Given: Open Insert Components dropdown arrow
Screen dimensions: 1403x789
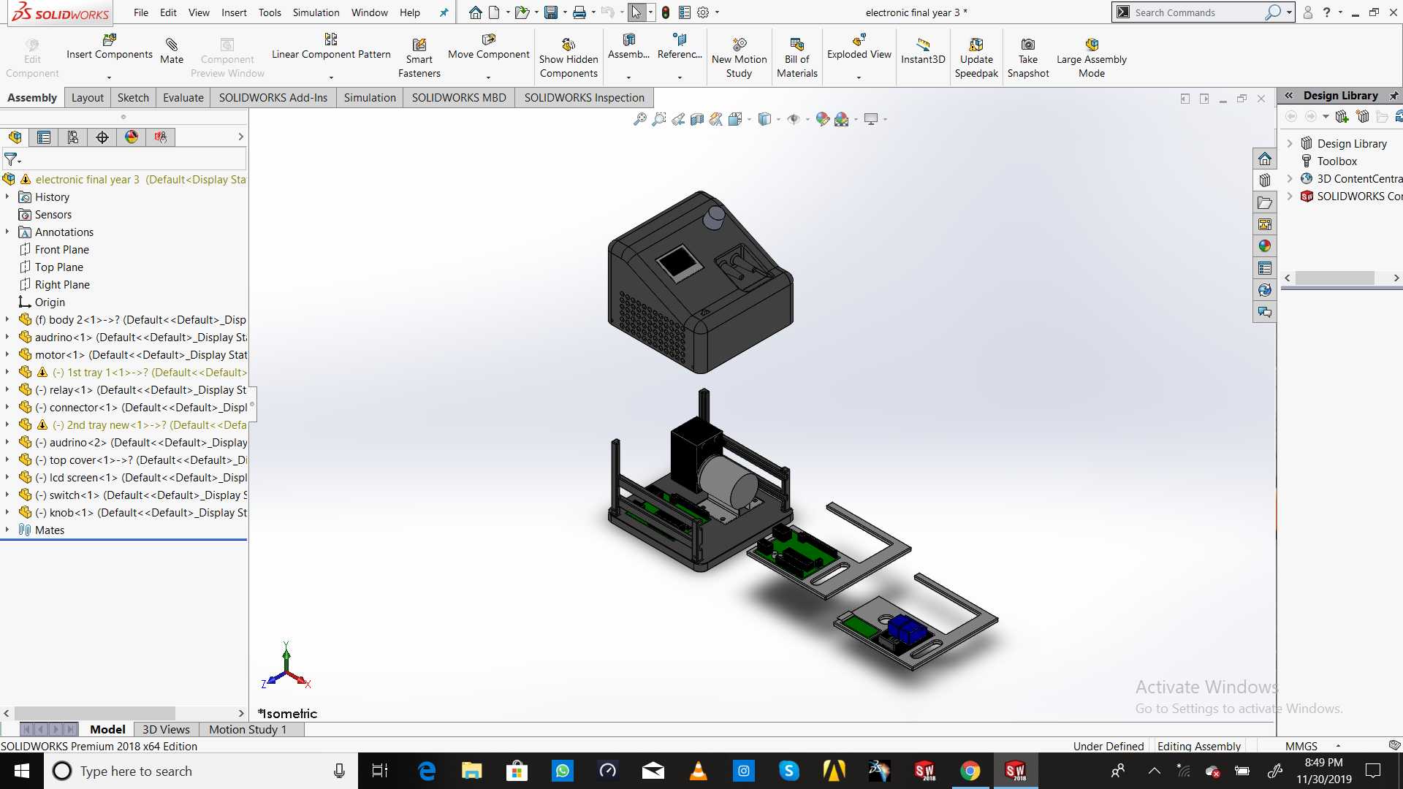Looking at the screenshot, I should coord(109,77).
